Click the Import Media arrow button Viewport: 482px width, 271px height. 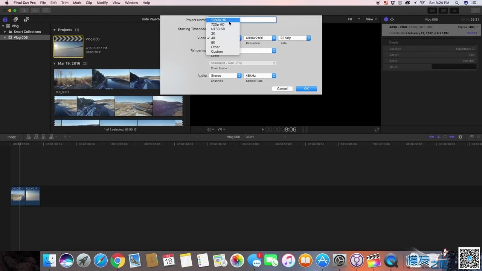(x=24, y=11)
